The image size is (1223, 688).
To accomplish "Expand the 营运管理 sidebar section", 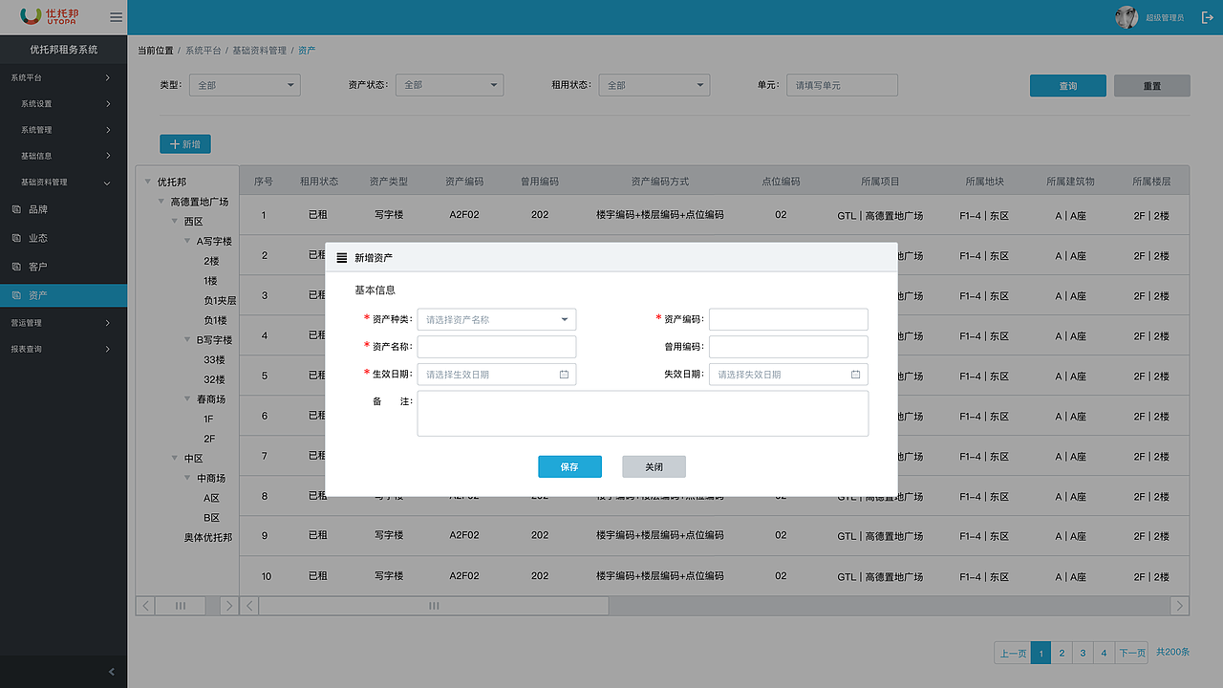I will [x=63, y=323].
